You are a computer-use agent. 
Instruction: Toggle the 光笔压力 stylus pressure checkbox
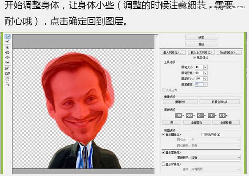tap(164, 90)
